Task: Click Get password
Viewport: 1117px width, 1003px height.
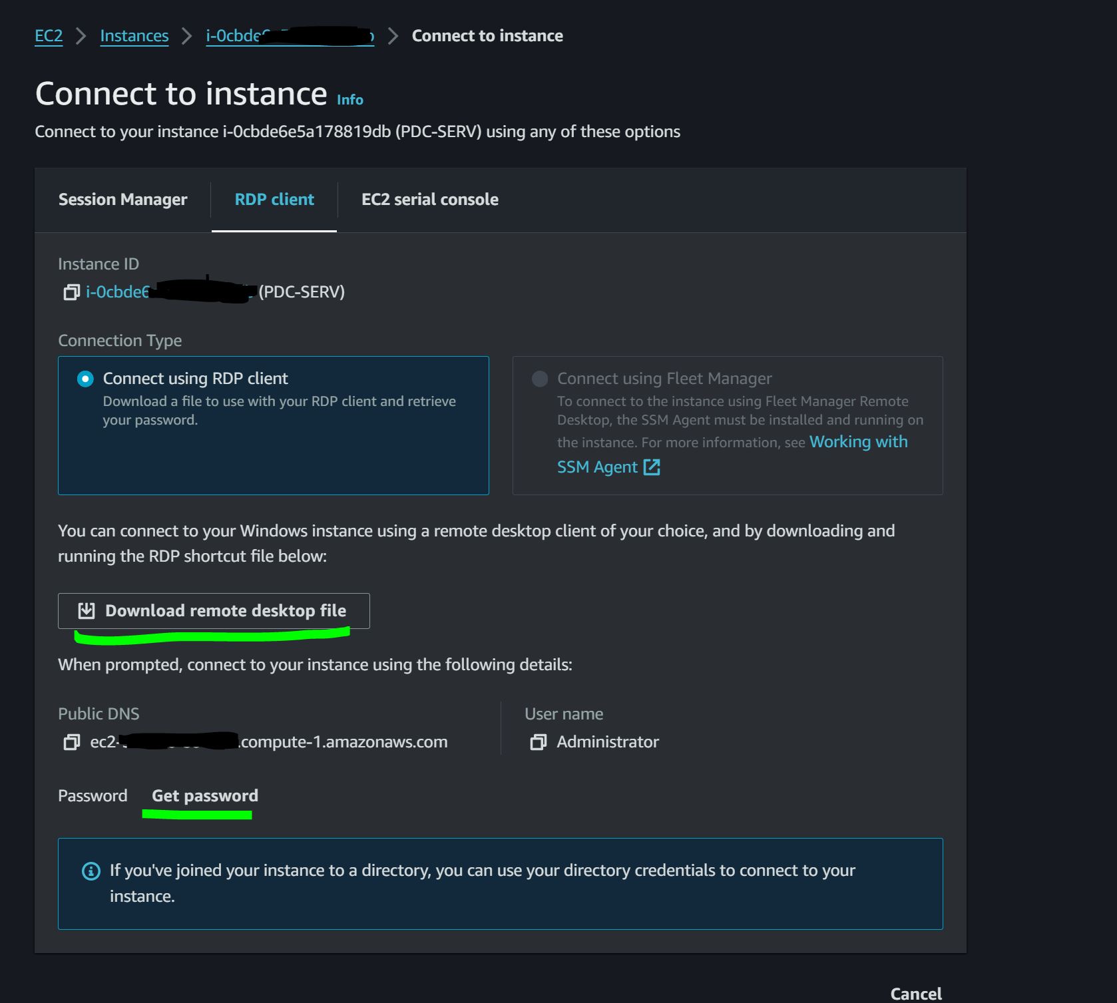Action: click(205, 796)
